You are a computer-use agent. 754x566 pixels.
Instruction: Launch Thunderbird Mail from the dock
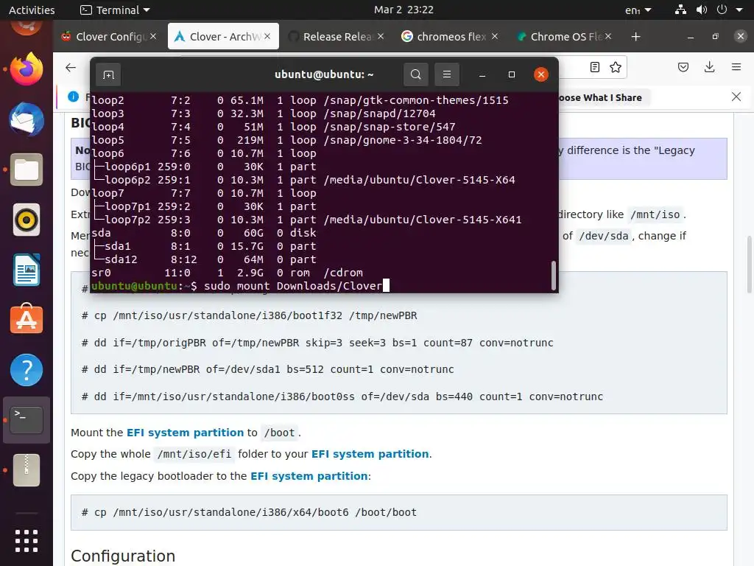pos(27,119)
